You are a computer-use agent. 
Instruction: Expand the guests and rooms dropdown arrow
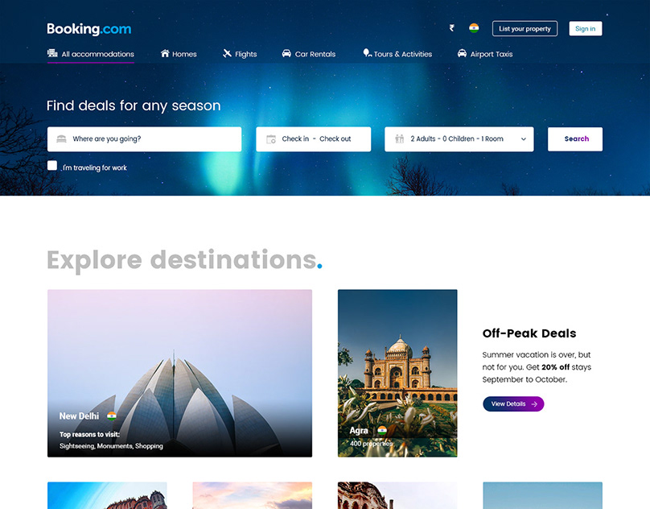coord(524,139)
